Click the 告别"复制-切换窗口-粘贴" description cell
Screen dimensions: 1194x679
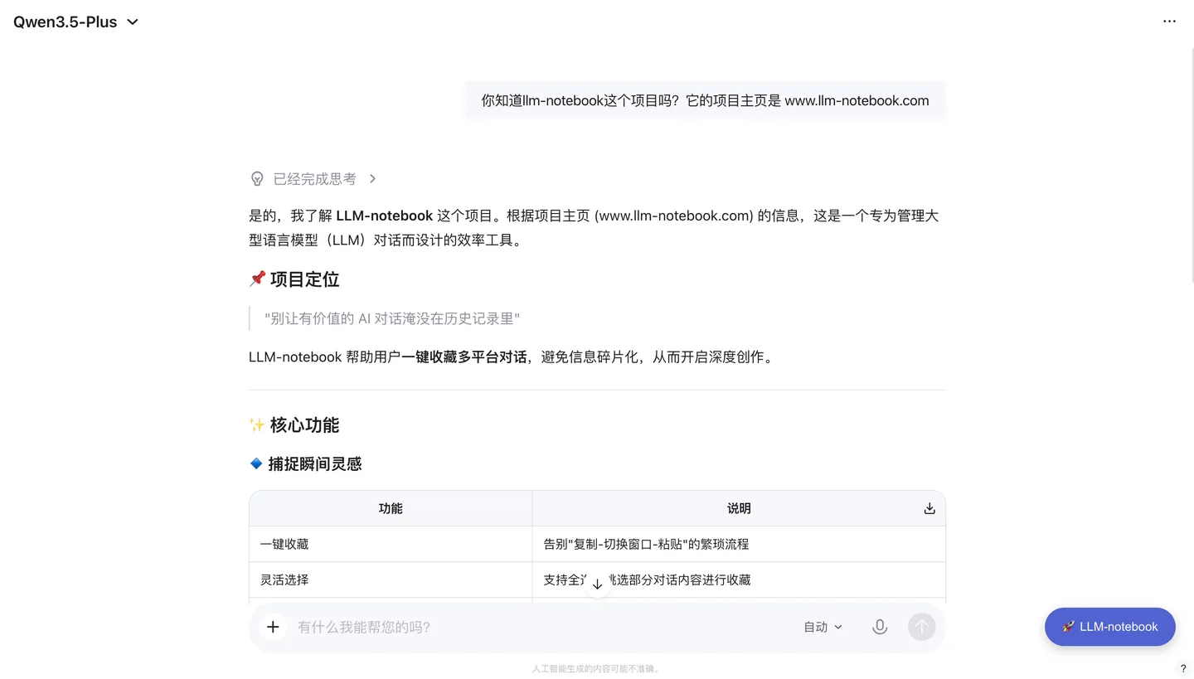point(739,544)
